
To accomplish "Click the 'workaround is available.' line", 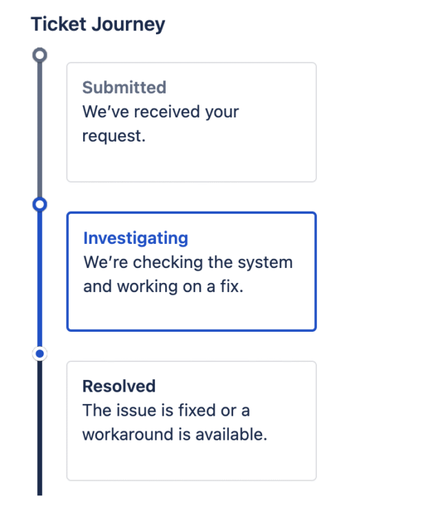I will point(174,435).
